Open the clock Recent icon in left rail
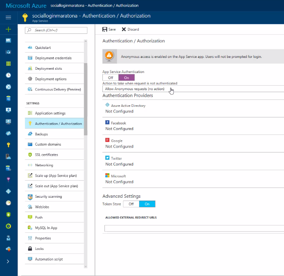 pyautogui.click(x=8, y=75)
